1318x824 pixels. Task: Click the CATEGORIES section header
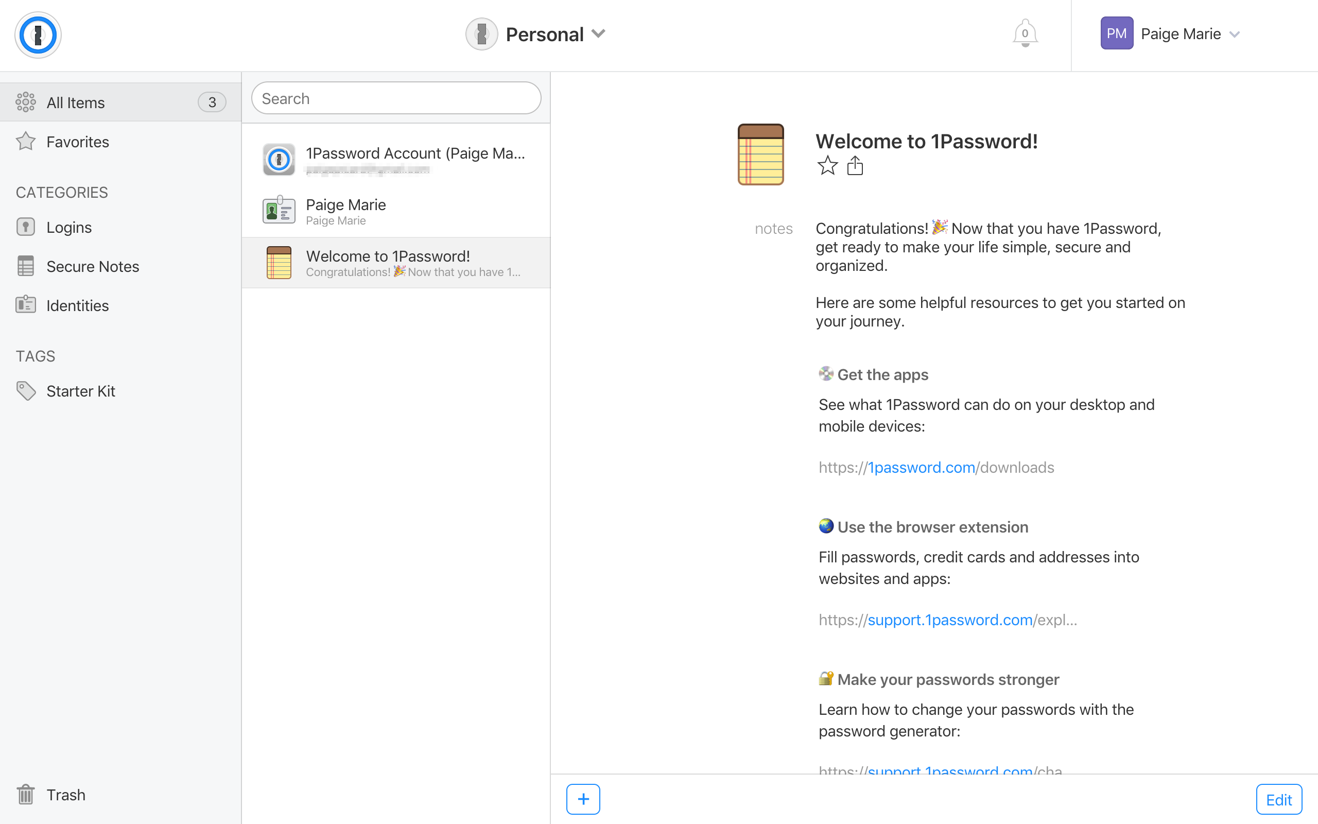(62, 193)
